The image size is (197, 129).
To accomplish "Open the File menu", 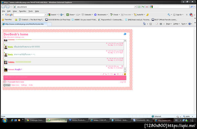I will pyautogui.click(x=4, y=11).
